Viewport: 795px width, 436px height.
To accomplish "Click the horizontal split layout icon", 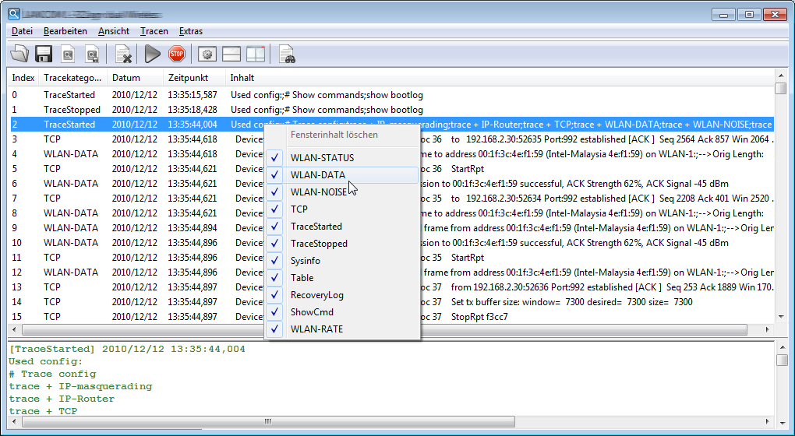I will pyautogui.click(x=231, y=54).
